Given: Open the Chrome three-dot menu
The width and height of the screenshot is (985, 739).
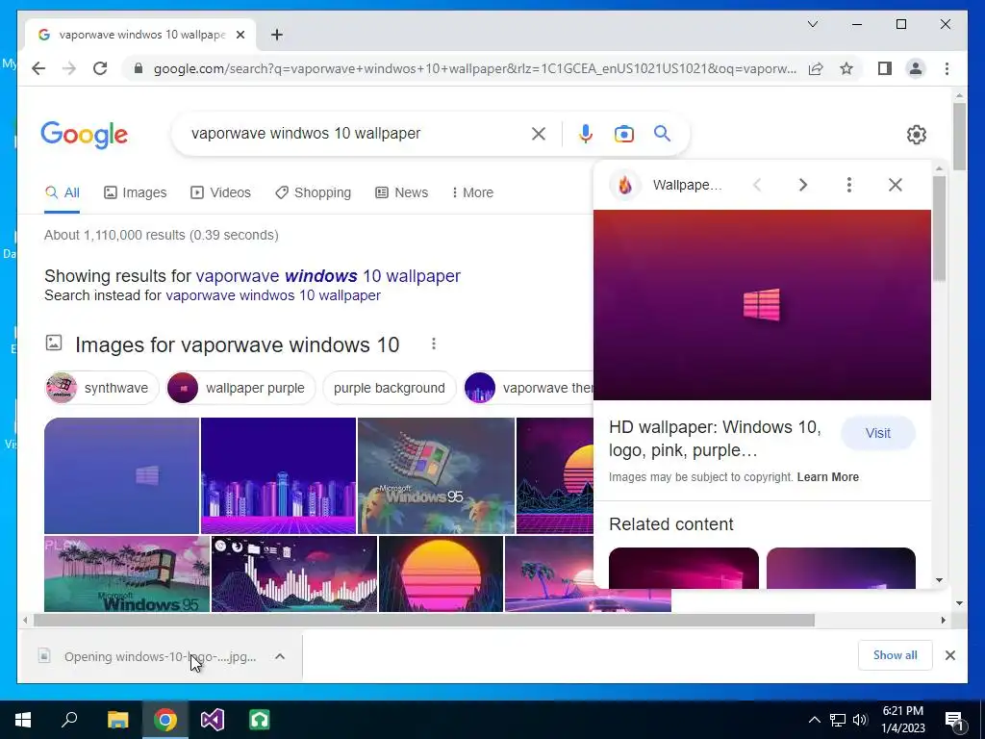Looking at the screenshot, I should [x=947, y=68].
